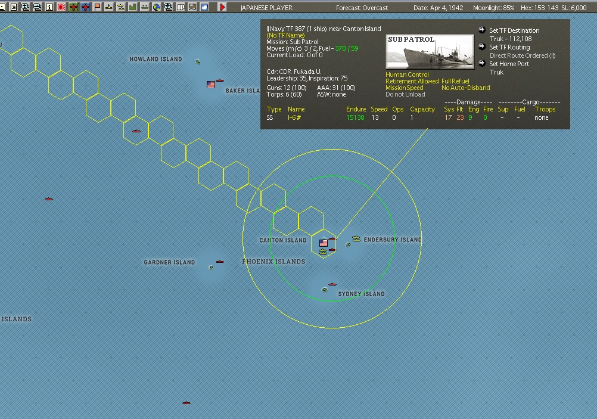Click the orange flag toolbar icon
The image size is (597, 419).
click(98, 7)
